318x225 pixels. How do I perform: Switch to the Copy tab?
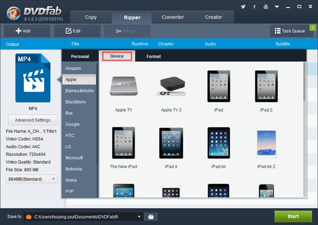(x=91, y=18)
